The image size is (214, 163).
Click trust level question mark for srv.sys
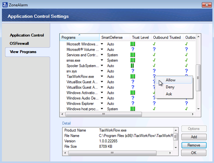133,71
